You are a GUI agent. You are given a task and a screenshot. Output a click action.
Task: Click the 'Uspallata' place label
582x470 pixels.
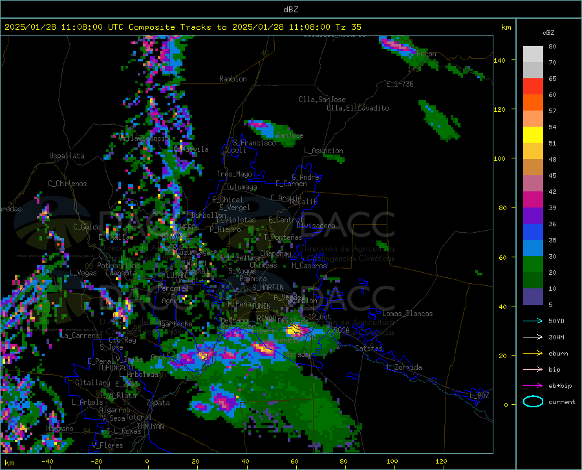(67, 156)
